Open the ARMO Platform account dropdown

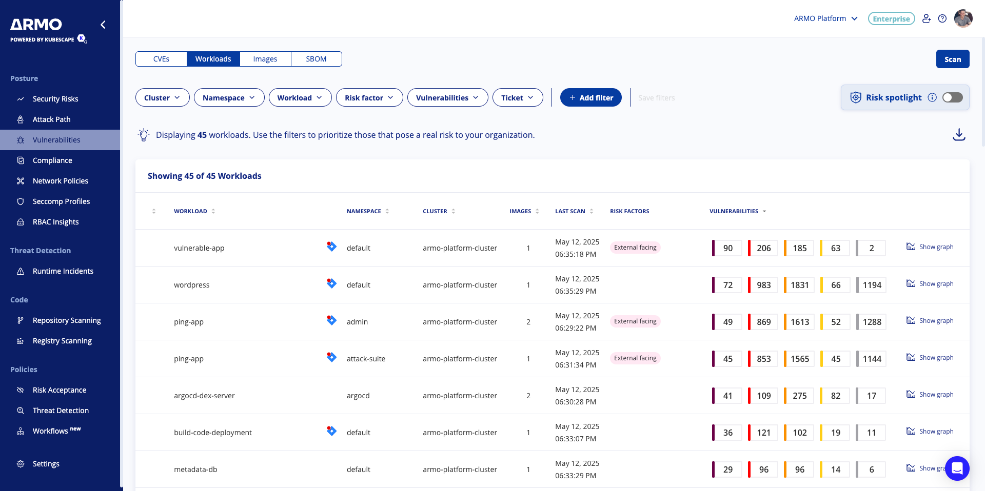826,18
